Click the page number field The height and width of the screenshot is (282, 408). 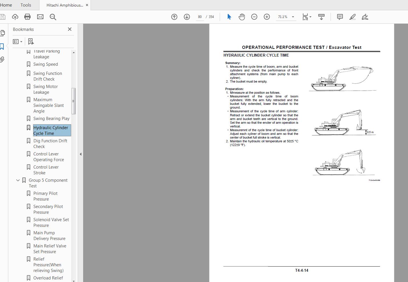point(200,17)
